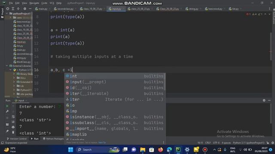Select input(__prompt) completion suggestion
The height and width of the screenshot is (154, 275).
click(115, 82)
